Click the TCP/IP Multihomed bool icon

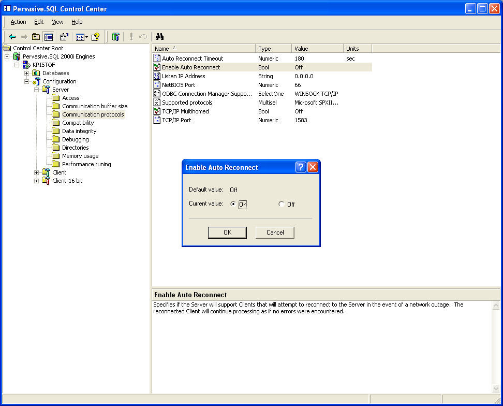(157, 111)
